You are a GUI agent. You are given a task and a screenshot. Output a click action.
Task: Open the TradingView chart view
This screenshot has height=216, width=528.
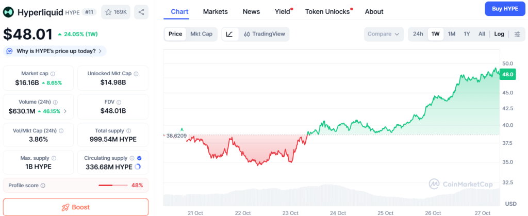click(x=263, y=34)
